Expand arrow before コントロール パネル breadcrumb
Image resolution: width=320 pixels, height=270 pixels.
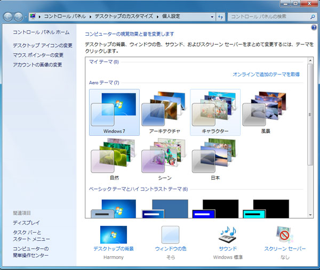40,17
